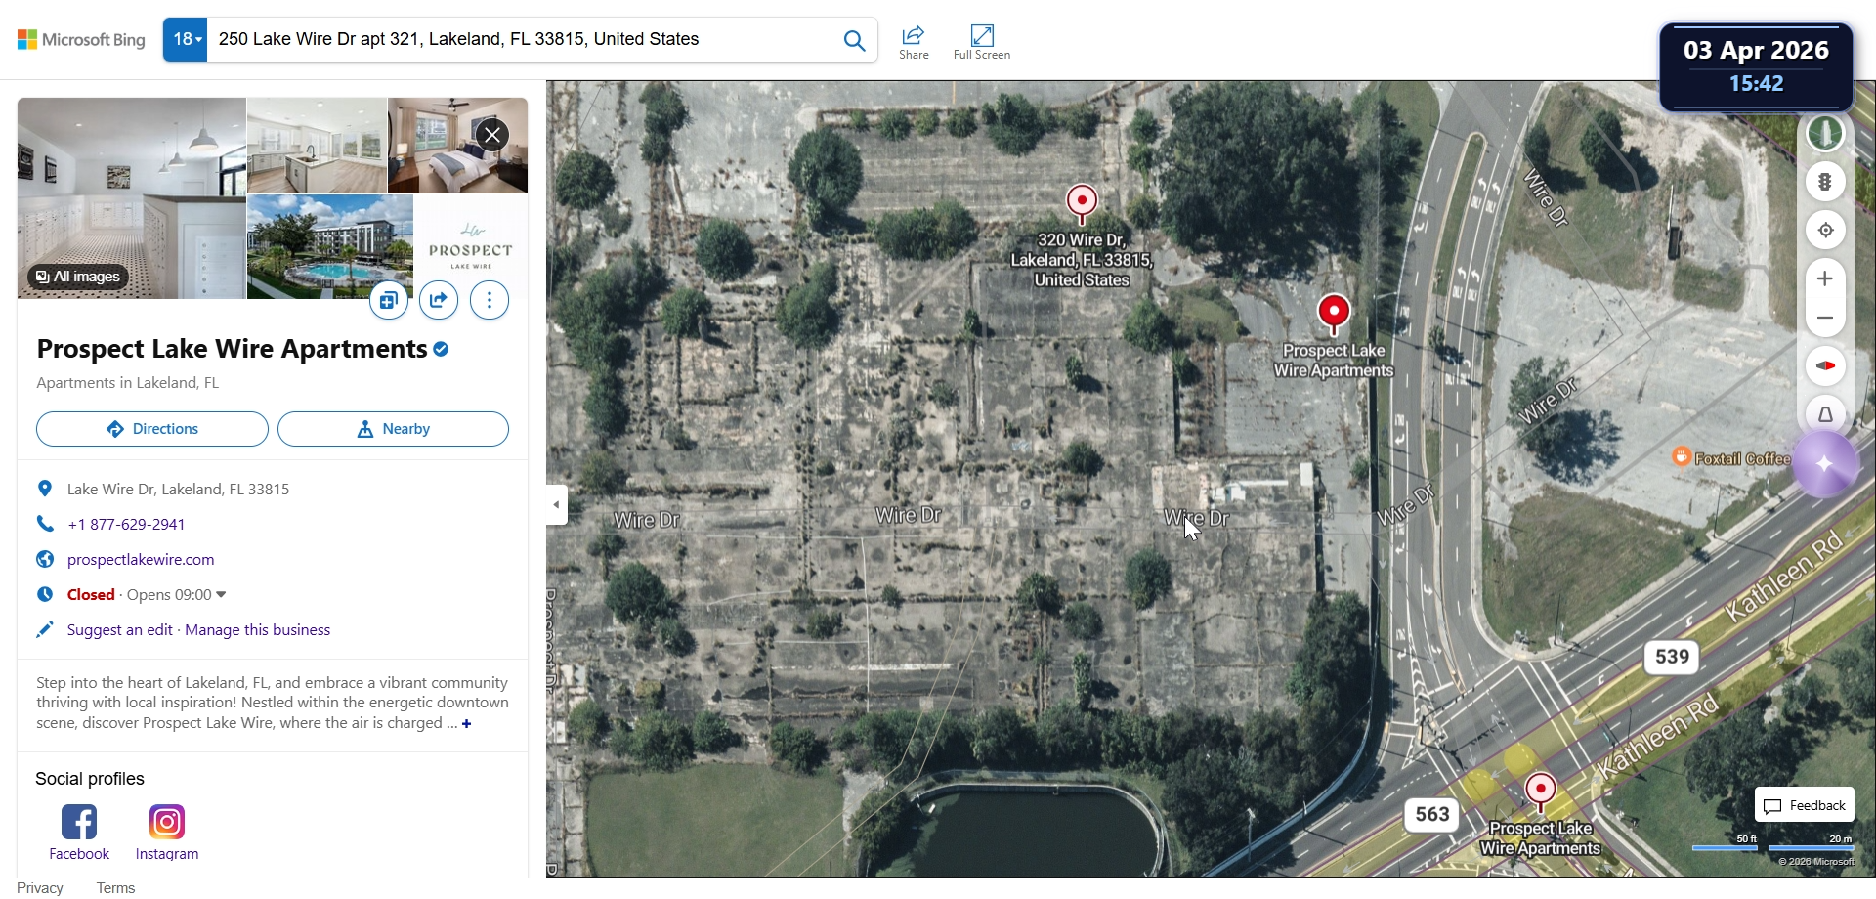Expand the opening hours dropdown arrow
Image resolution: width=1876 pixels, height=899 pixels.
point(221,594)
